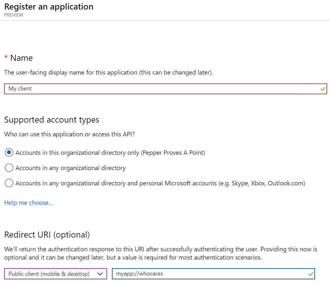Click the green checkmark in redirect URI field
This screenshot has width=330, height=286.
pos(311,274)
